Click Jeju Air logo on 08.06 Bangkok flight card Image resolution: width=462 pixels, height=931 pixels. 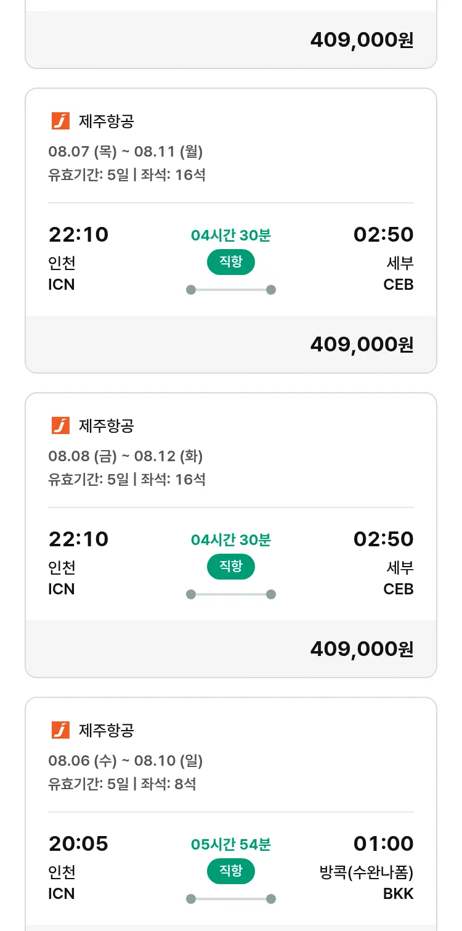pos(60,730)
